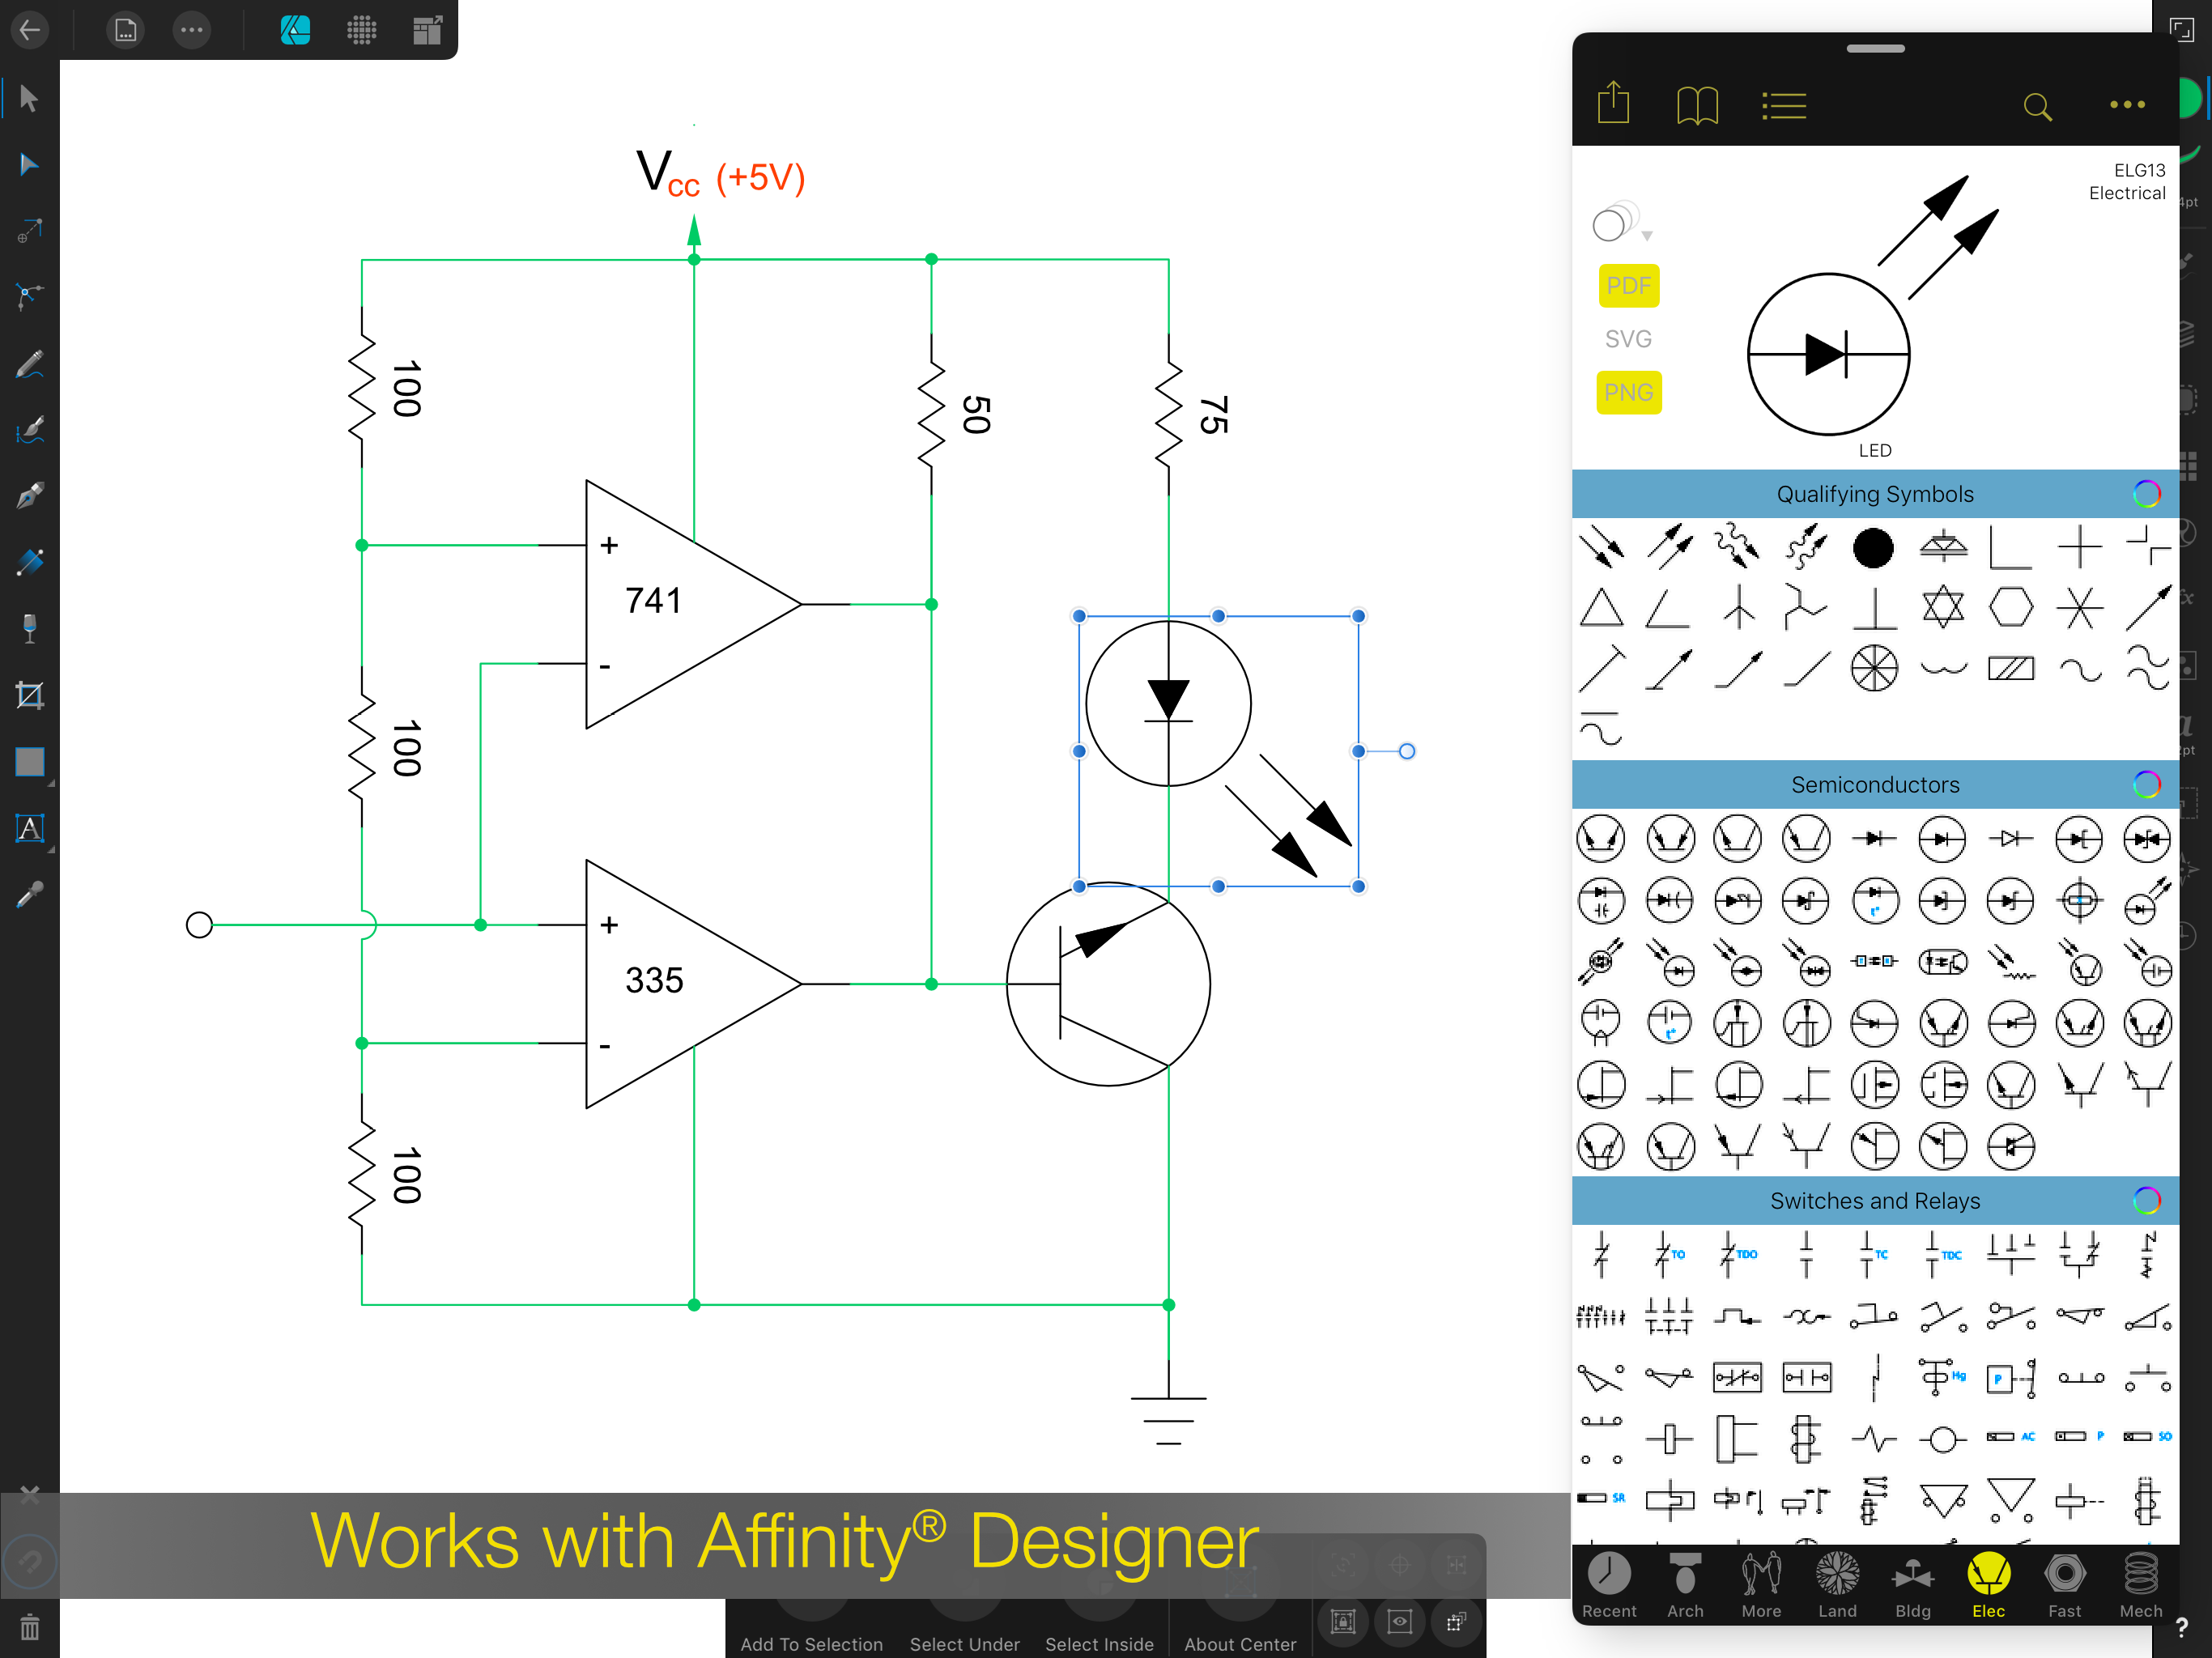2212x1658 pixels.
Task: Toggle the PDF format option
Action: pyautogui.click(x=1628, y=286)
